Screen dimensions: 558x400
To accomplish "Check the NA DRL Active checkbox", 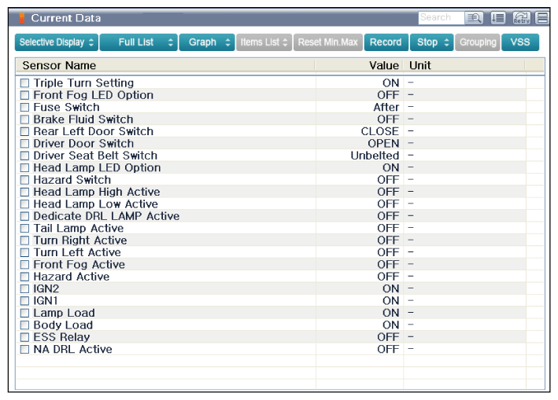I will pos(24,349).
